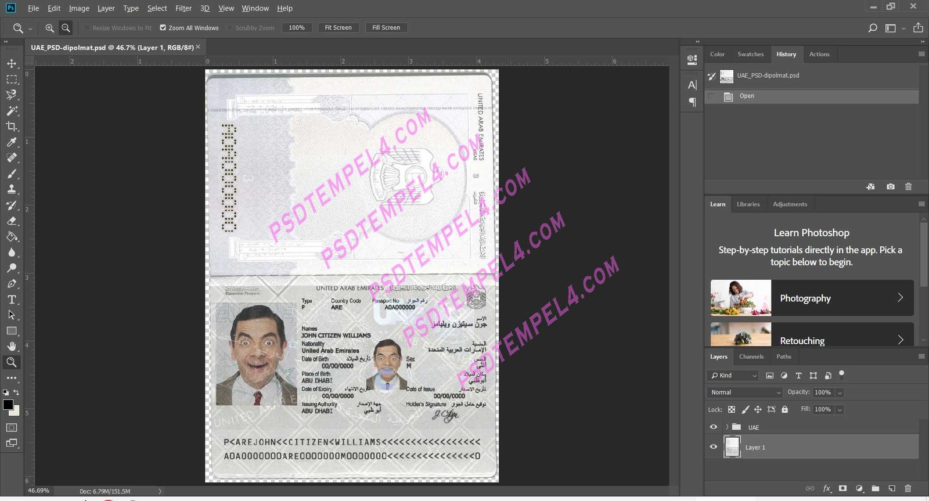This screenshot has width=929, height=501.
Task: Open the Layers panel menu
Action: [x=921, y=356]
